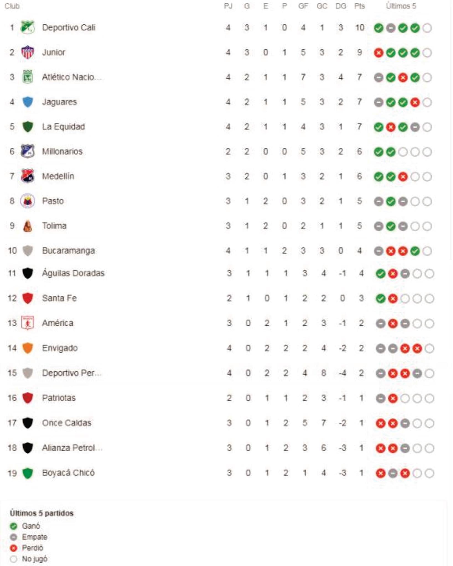Click the América red crest

click(28, 323)
